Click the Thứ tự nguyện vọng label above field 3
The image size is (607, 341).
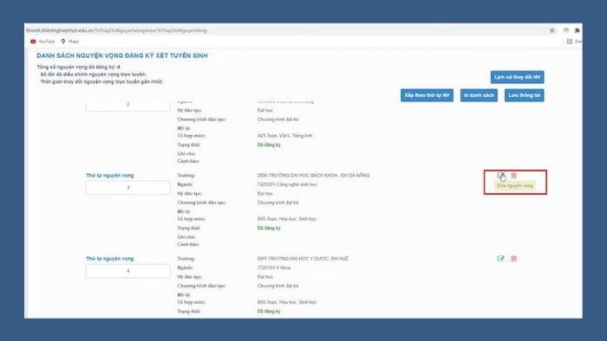pyautogui.click(x=109, y=176)
